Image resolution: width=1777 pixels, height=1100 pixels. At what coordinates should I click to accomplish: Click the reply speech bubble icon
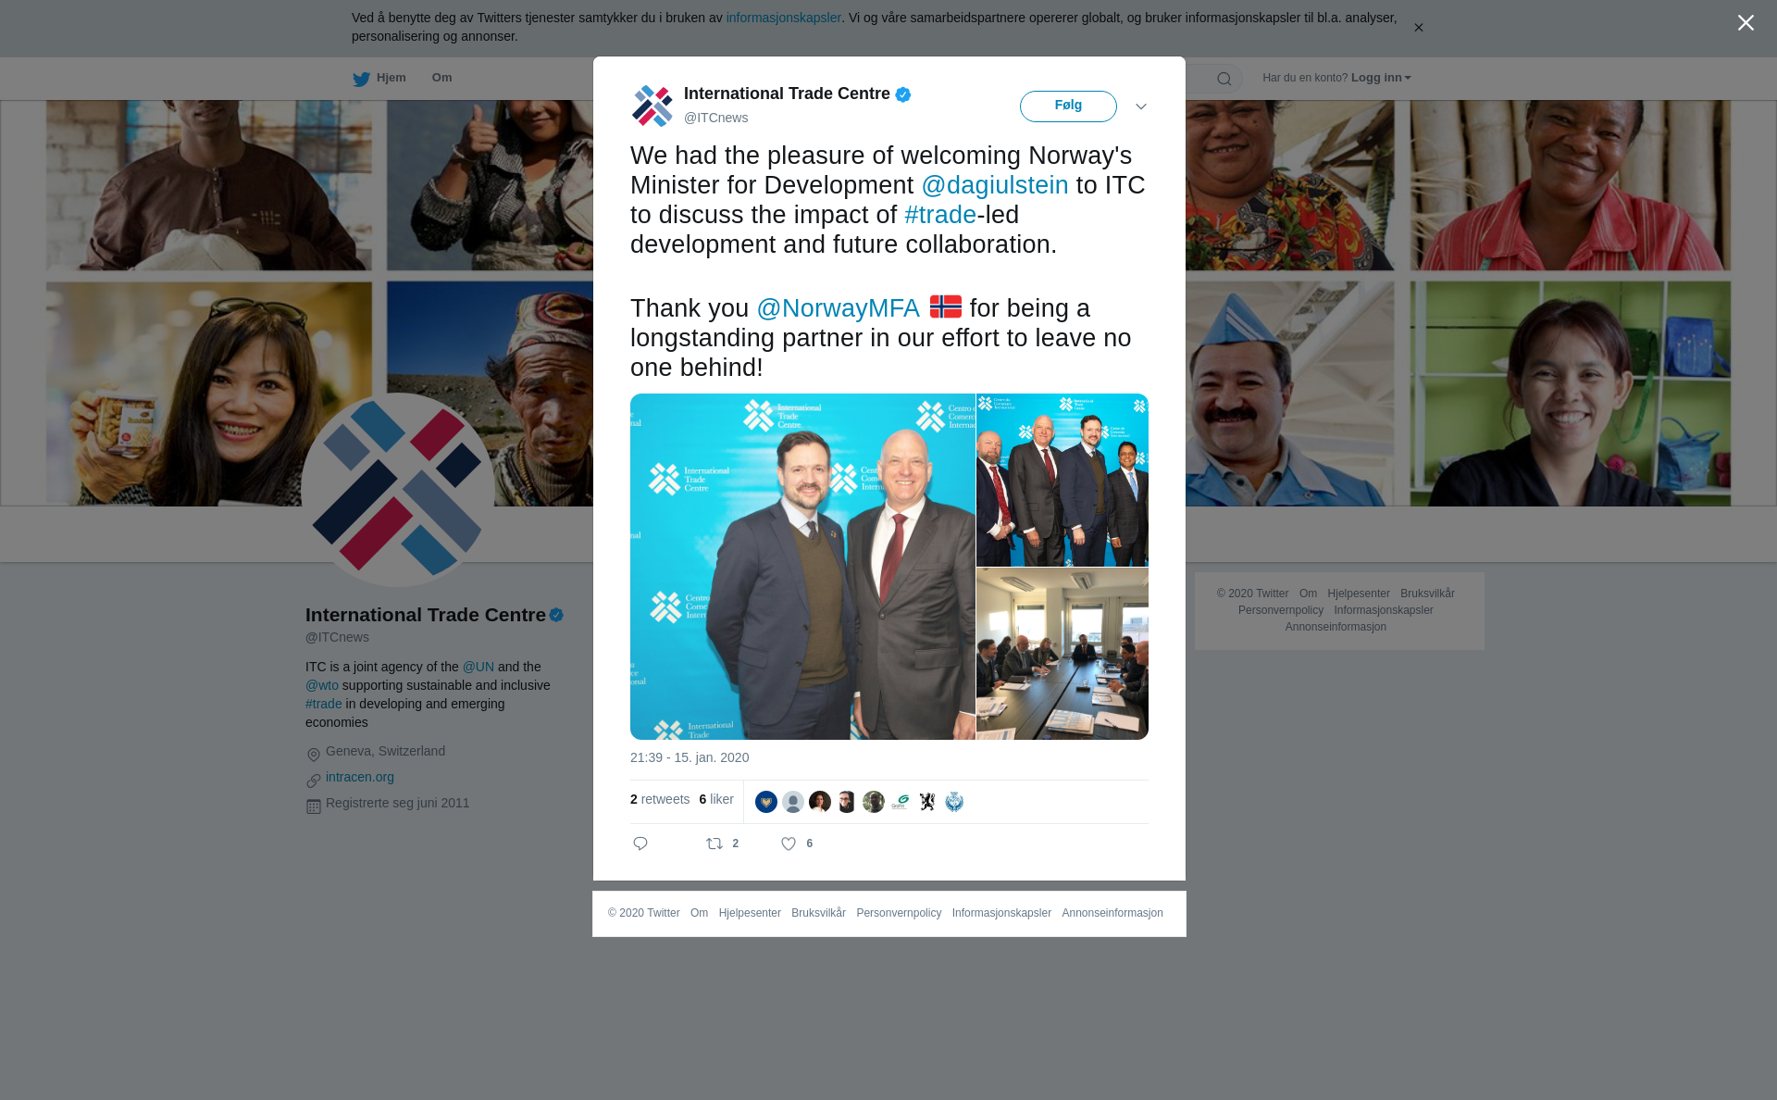coord(640,844)
